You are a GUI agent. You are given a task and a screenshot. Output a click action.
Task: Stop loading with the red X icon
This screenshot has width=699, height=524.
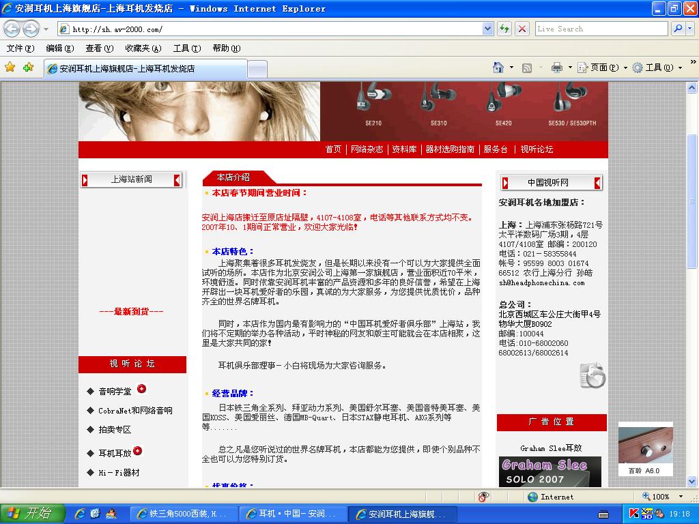coord(522,29)
